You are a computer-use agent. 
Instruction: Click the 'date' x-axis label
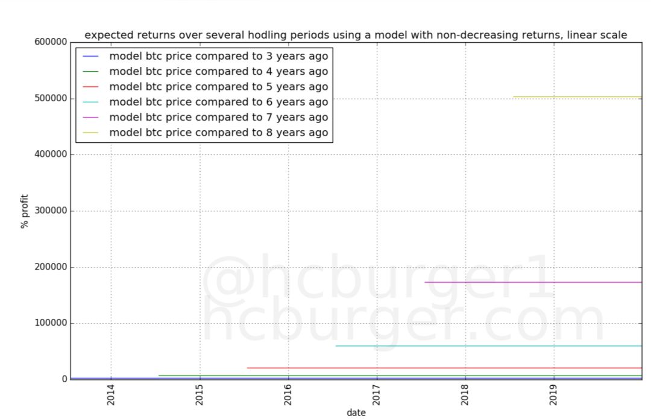tap(356, 413)
